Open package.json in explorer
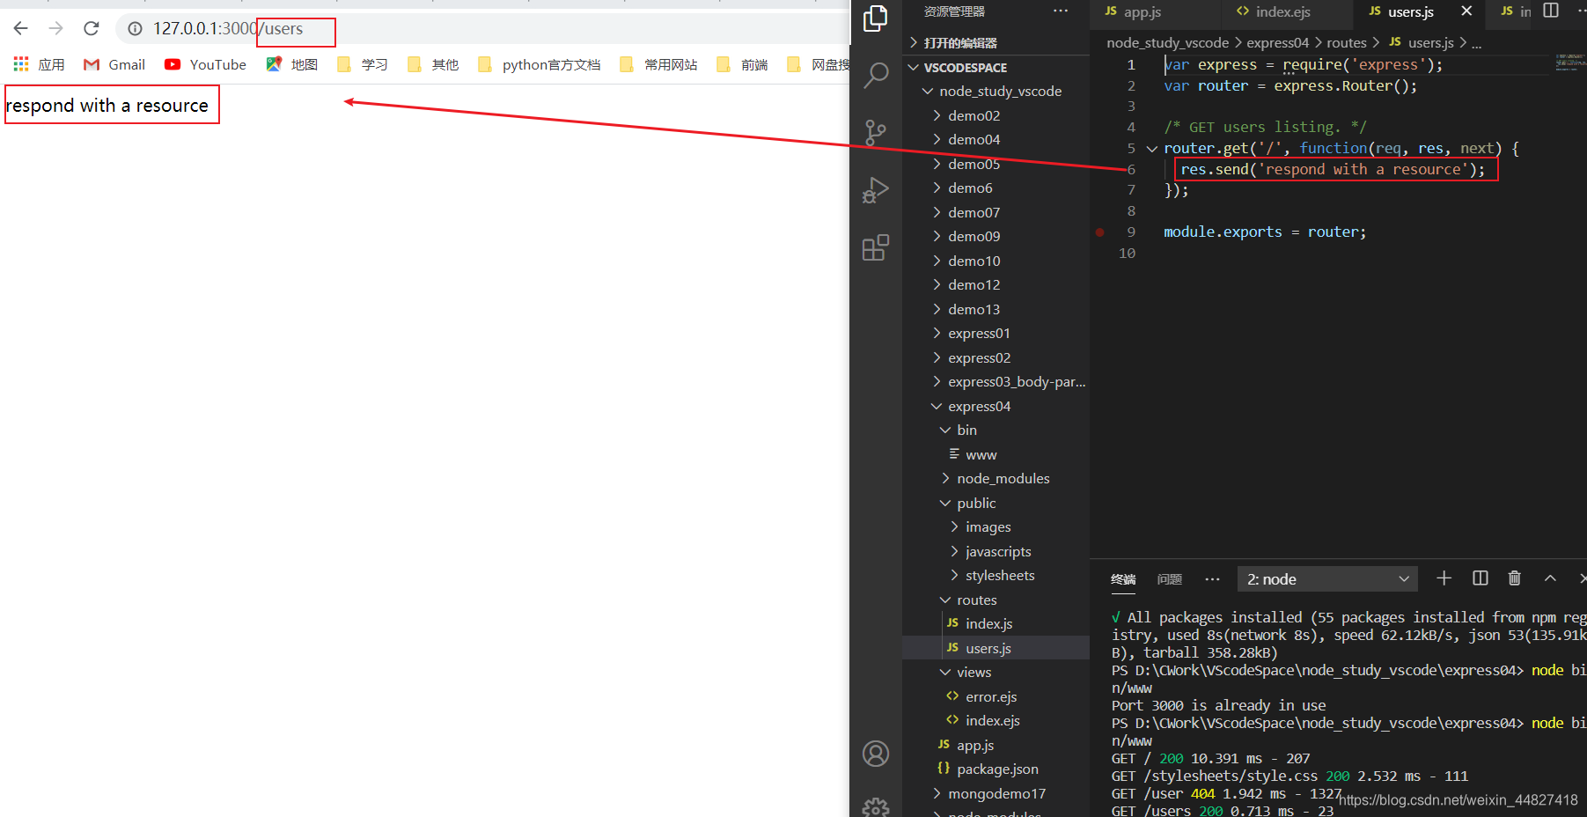This screenshot has height=817, width=1587. tap(996, 769)
